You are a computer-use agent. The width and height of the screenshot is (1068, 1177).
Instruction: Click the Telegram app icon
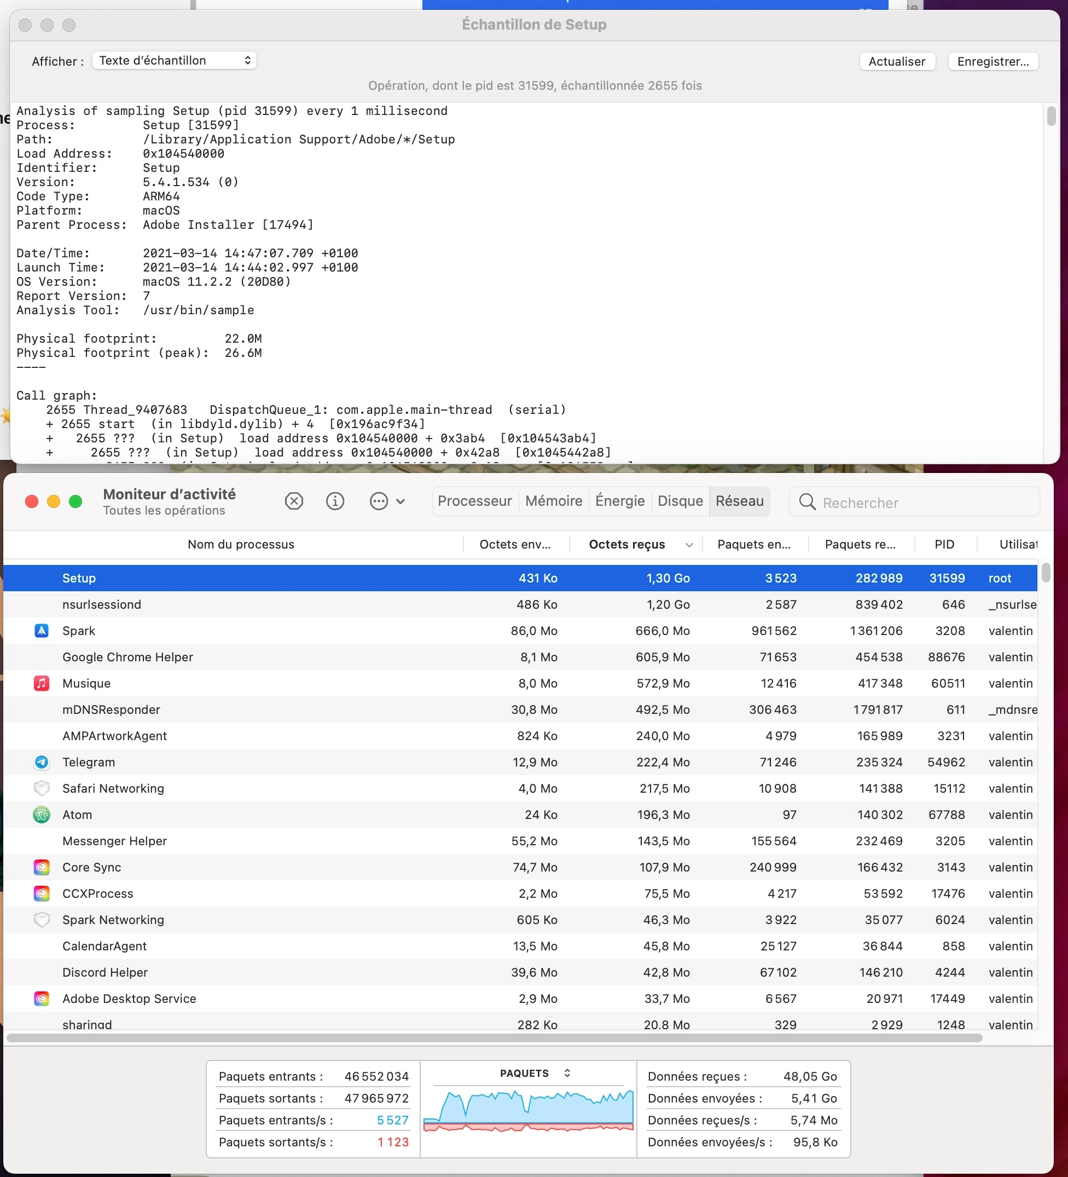[x=42, y=762]
